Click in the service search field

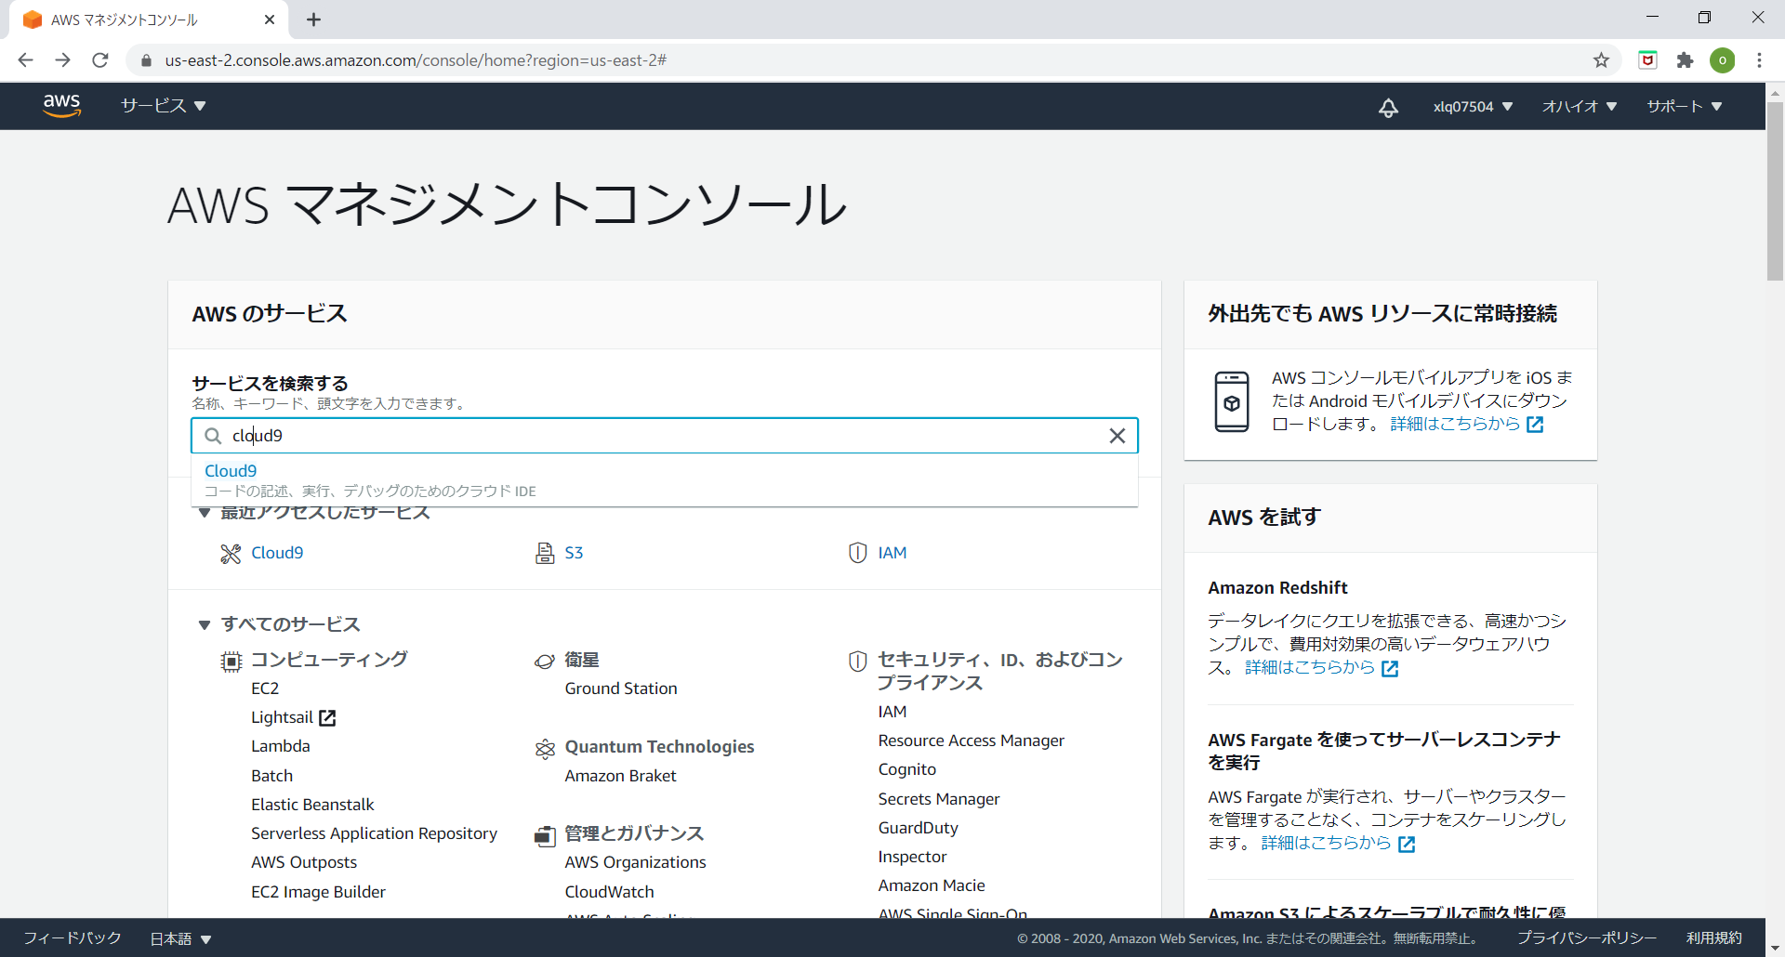tap(664, 436)
